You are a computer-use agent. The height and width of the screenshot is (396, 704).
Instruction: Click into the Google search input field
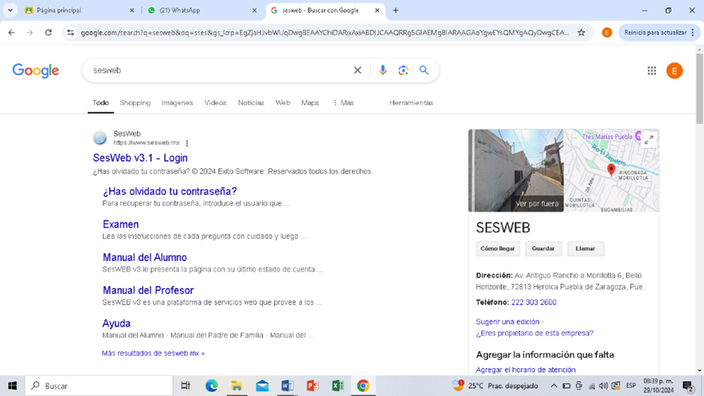coord(220,70)
